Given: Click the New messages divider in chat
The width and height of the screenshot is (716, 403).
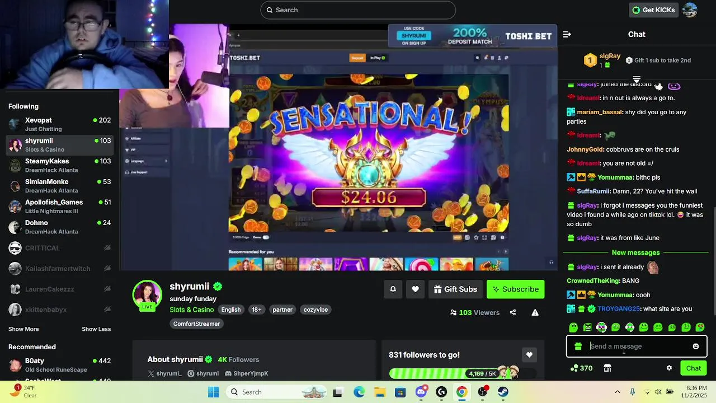Looking at the screenshot, I should pyautogui.click(x=636, y=252).
